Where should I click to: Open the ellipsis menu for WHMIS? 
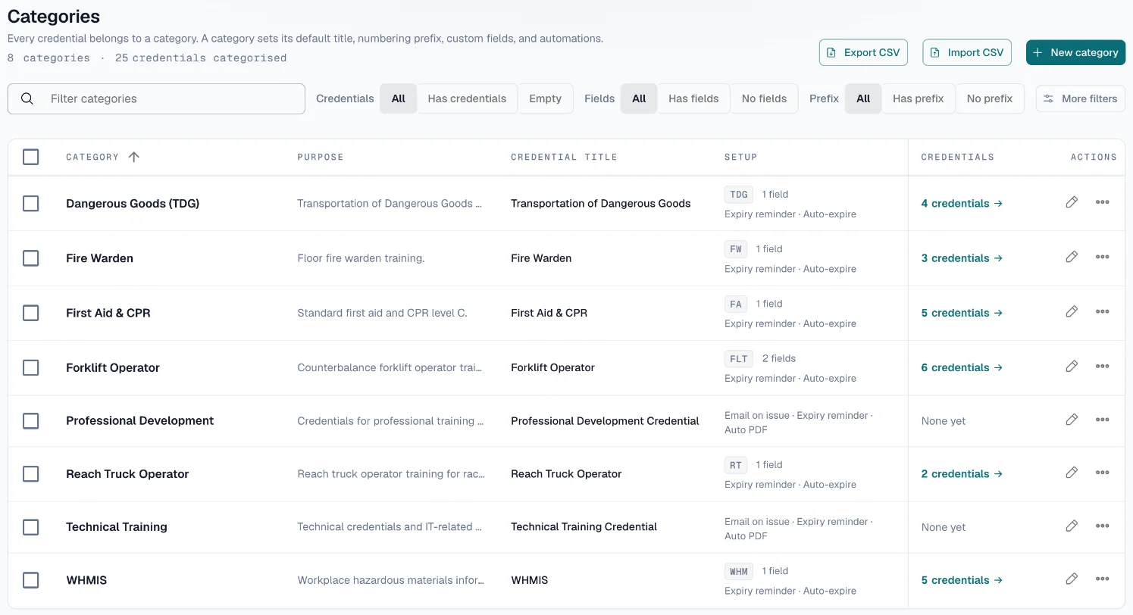click(x=1103, y=579)
